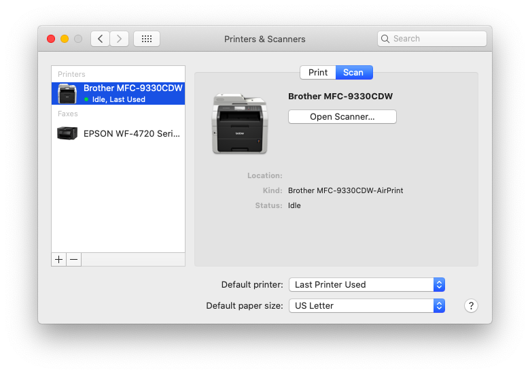Open the Scanner with Open Scanner button

(342, 117)
